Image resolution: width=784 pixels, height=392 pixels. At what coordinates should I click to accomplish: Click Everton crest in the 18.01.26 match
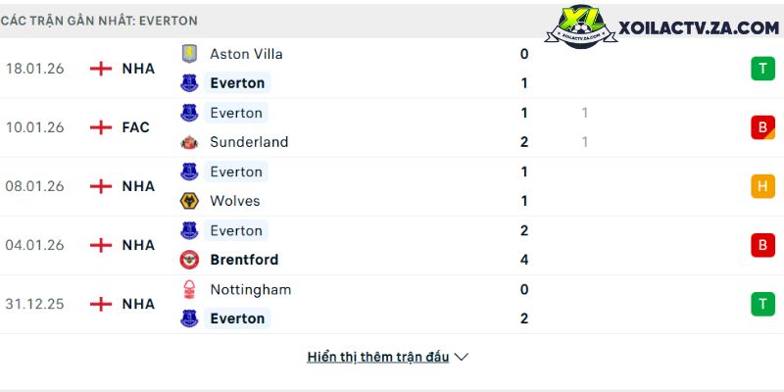[189, 83]
